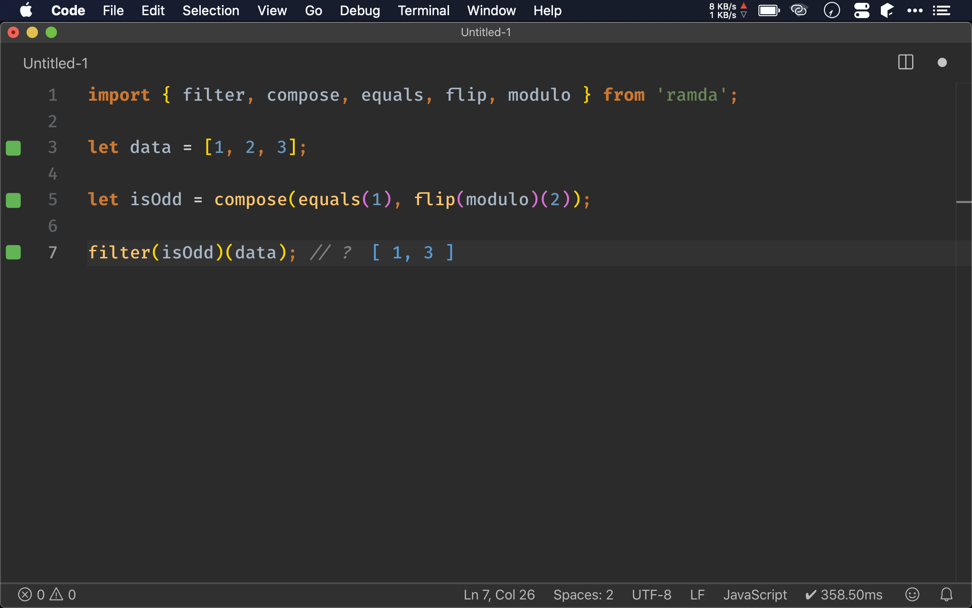972x608 pixels.
Task: Click the Quokka '358.50ms' status item
Action: [x=844, y=595]
